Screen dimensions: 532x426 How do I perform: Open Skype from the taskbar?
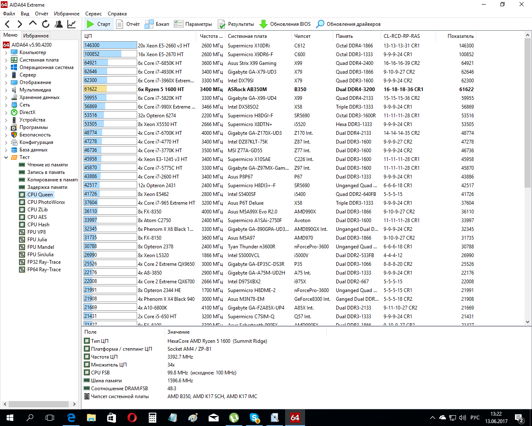pyautogui.click(x=254, y=418)
